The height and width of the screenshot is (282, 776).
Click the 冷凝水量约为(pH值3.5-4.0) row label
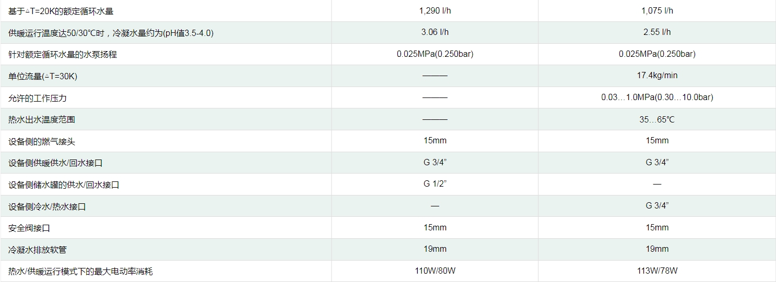coord(111,33)
